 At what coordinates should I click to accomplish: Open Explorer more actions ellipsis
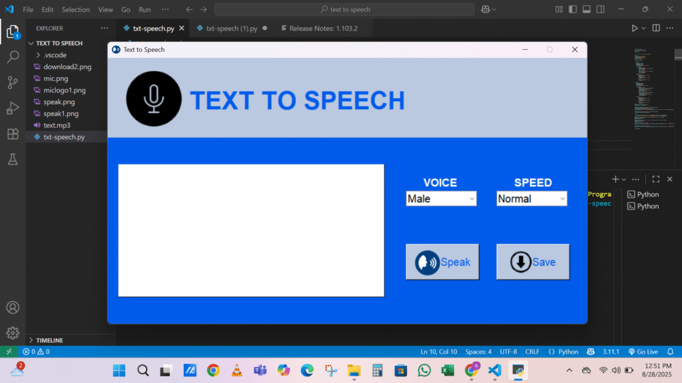point(105,28)
